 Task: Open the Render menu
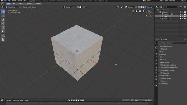point(14,1)
